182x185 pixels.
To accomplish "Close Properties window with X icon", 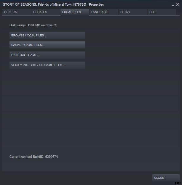I will 177,4.
